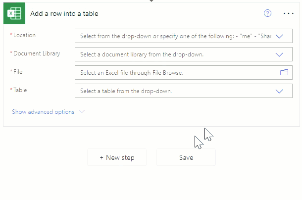
Task: Show advanced options link
Action: coord(43,112)
